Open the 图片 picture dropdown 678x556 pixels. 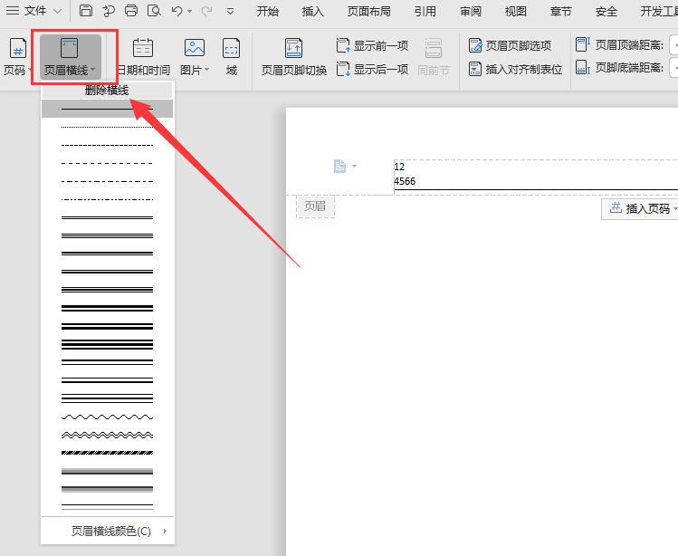tap(195, 56)
